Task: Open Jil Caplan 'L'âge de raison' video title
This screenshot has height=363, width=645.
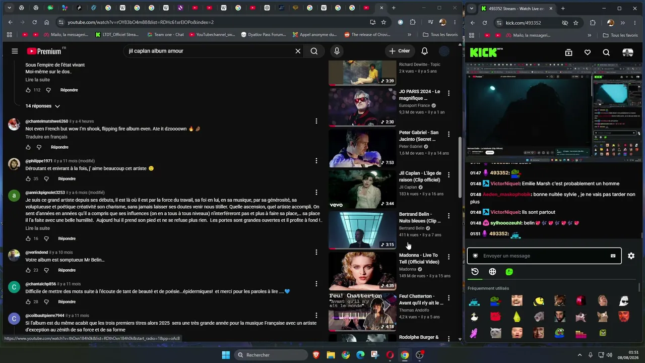Action: (420, 176)
